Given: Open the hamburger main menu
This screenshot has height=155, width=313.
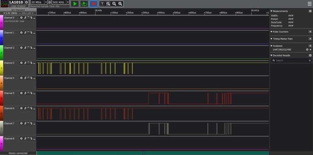Looking at the screenshot, I should pyautogui.click(x=309, y=4).
